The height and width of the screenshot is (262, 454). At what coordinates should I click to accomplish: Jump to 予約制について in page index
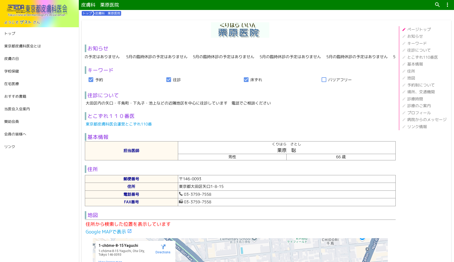point(421,85)
